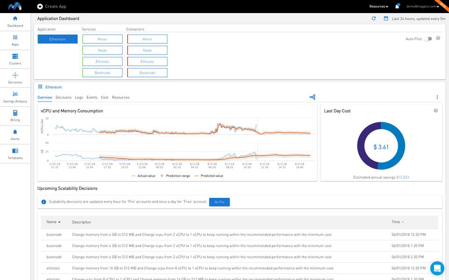The image size is (449, 280).
Task: Switch to the Cost tab
Action: click(104, 98)
